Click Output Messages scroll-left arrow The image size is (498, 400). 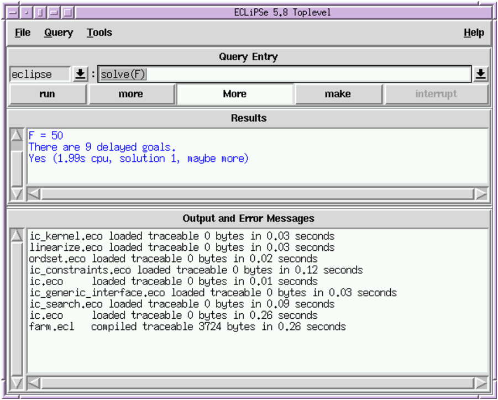(34, 383)
